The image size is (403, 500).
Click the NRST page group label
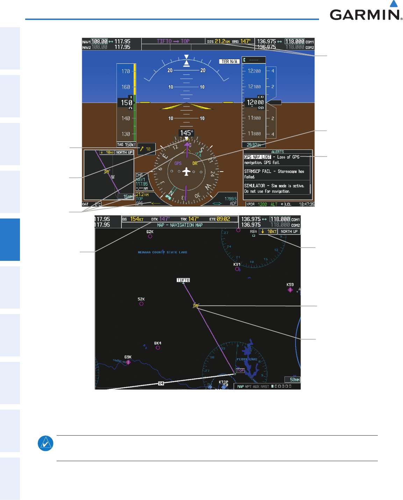(265, 387)
